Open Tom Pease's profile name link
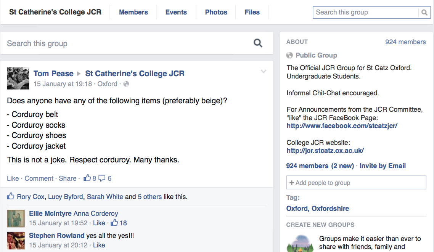 [x=53, y=74]
